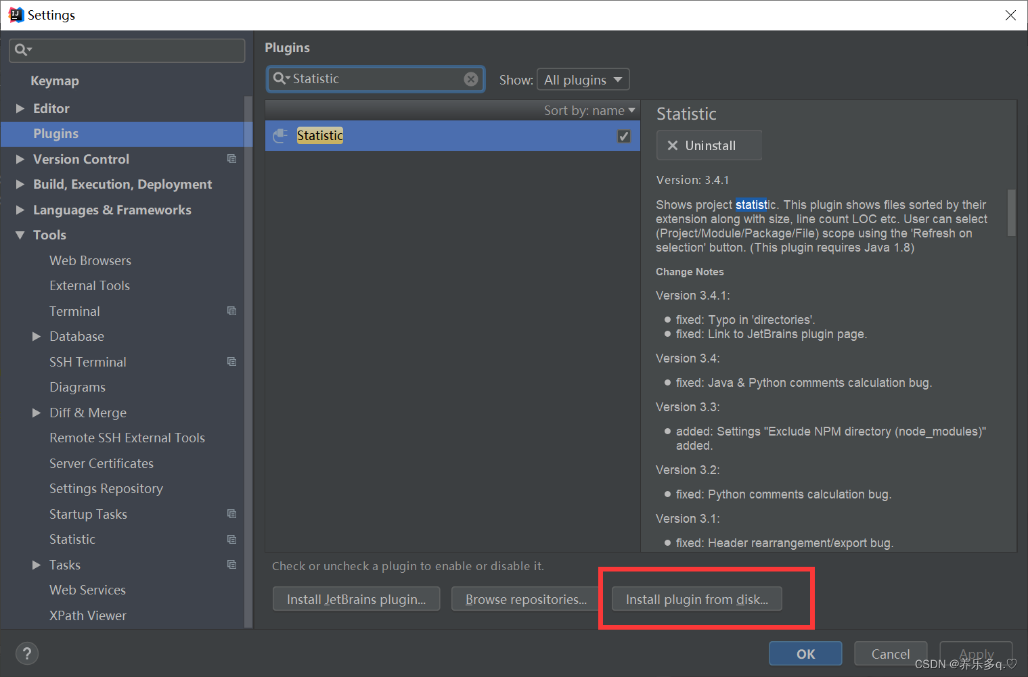Click the settings tree scrollbar

[x=248, y=362]
